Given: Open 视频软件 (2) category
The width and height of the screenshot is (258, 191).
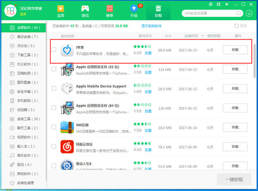Looking at the screenshot, I should pyautogui.click(x=24, y=137).
